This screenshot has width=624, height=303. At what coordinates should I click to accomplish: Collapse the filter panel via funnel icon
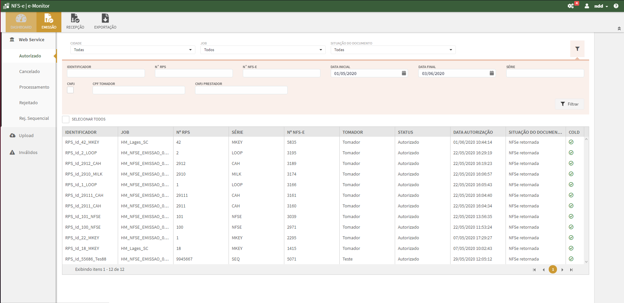point(578,48)
